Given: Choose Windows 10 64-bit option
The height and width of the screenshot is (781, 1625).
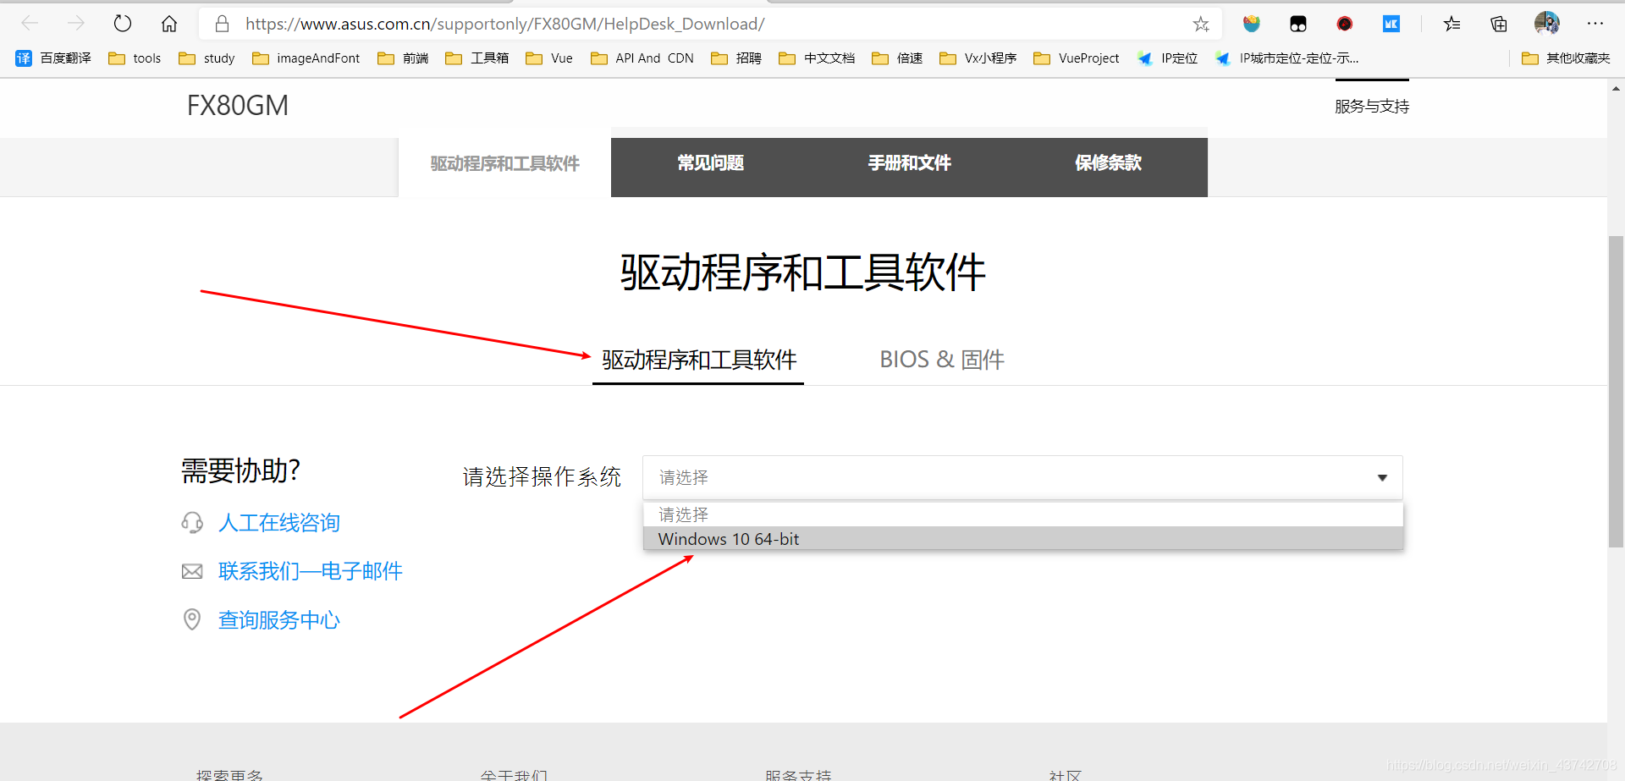Looking at the screenshot, I should (x=1023, y=539).
